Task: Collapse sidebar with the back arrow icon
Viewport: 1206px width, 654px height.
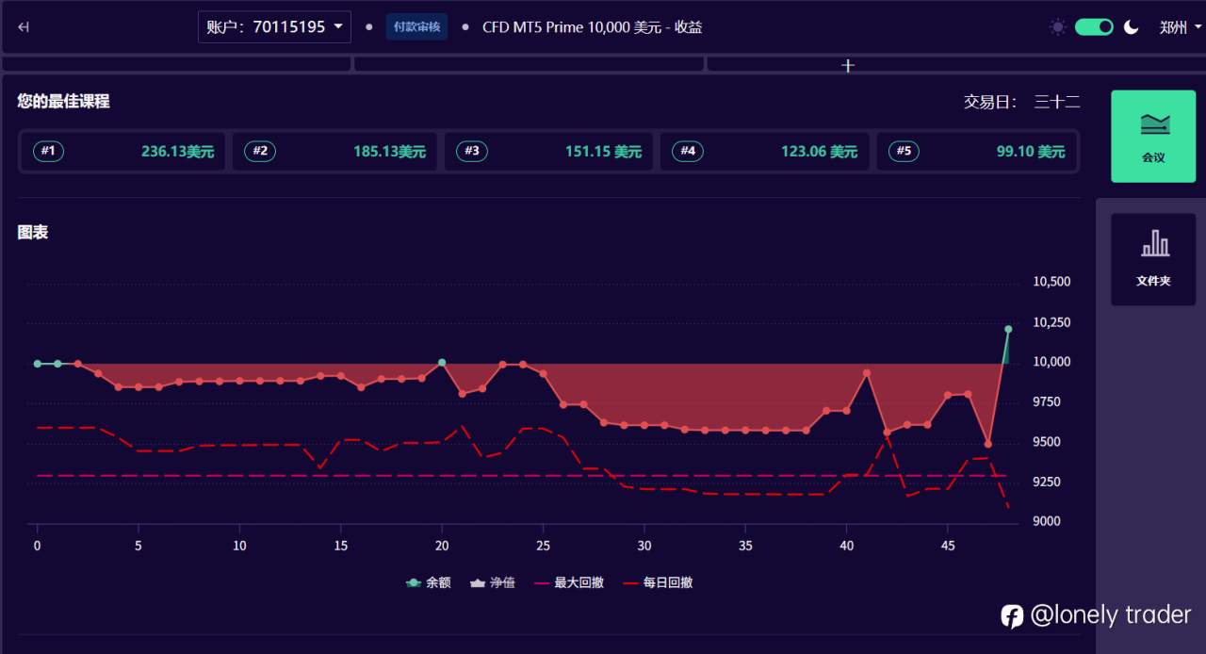Action: [24, 27]
